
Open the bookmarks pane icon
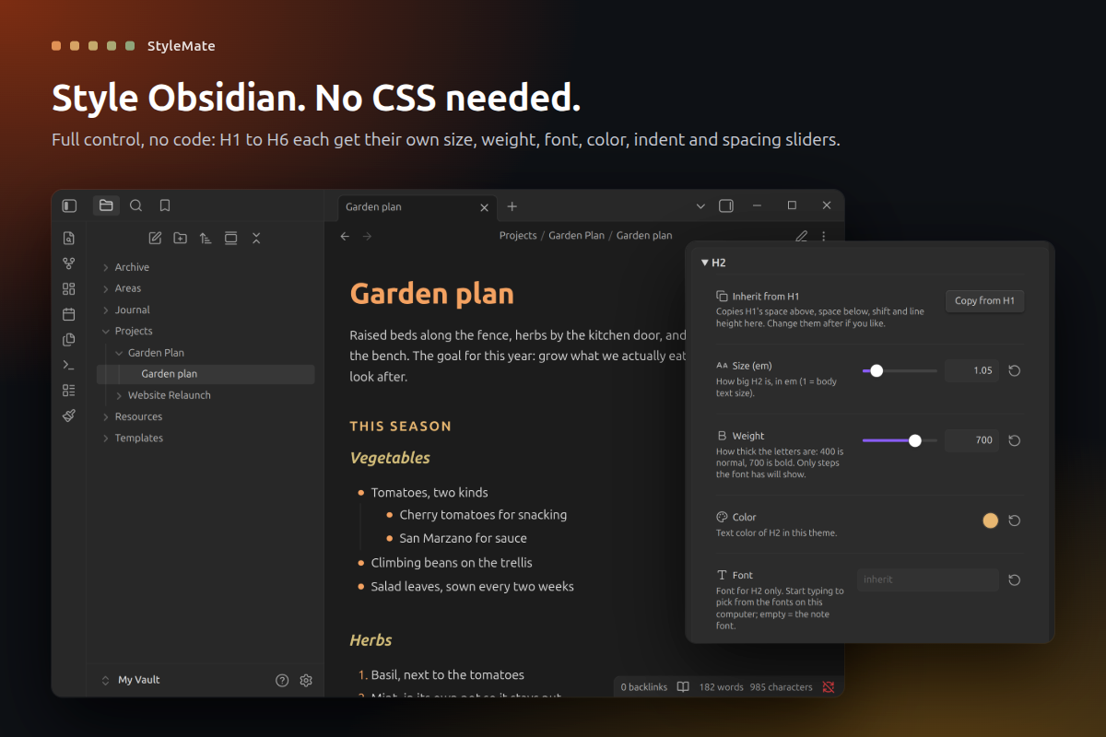point(165,205)
